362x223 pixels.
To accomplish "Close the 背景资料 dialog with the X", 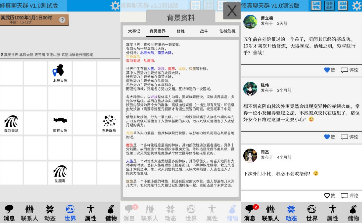I will tap(232, 11).
